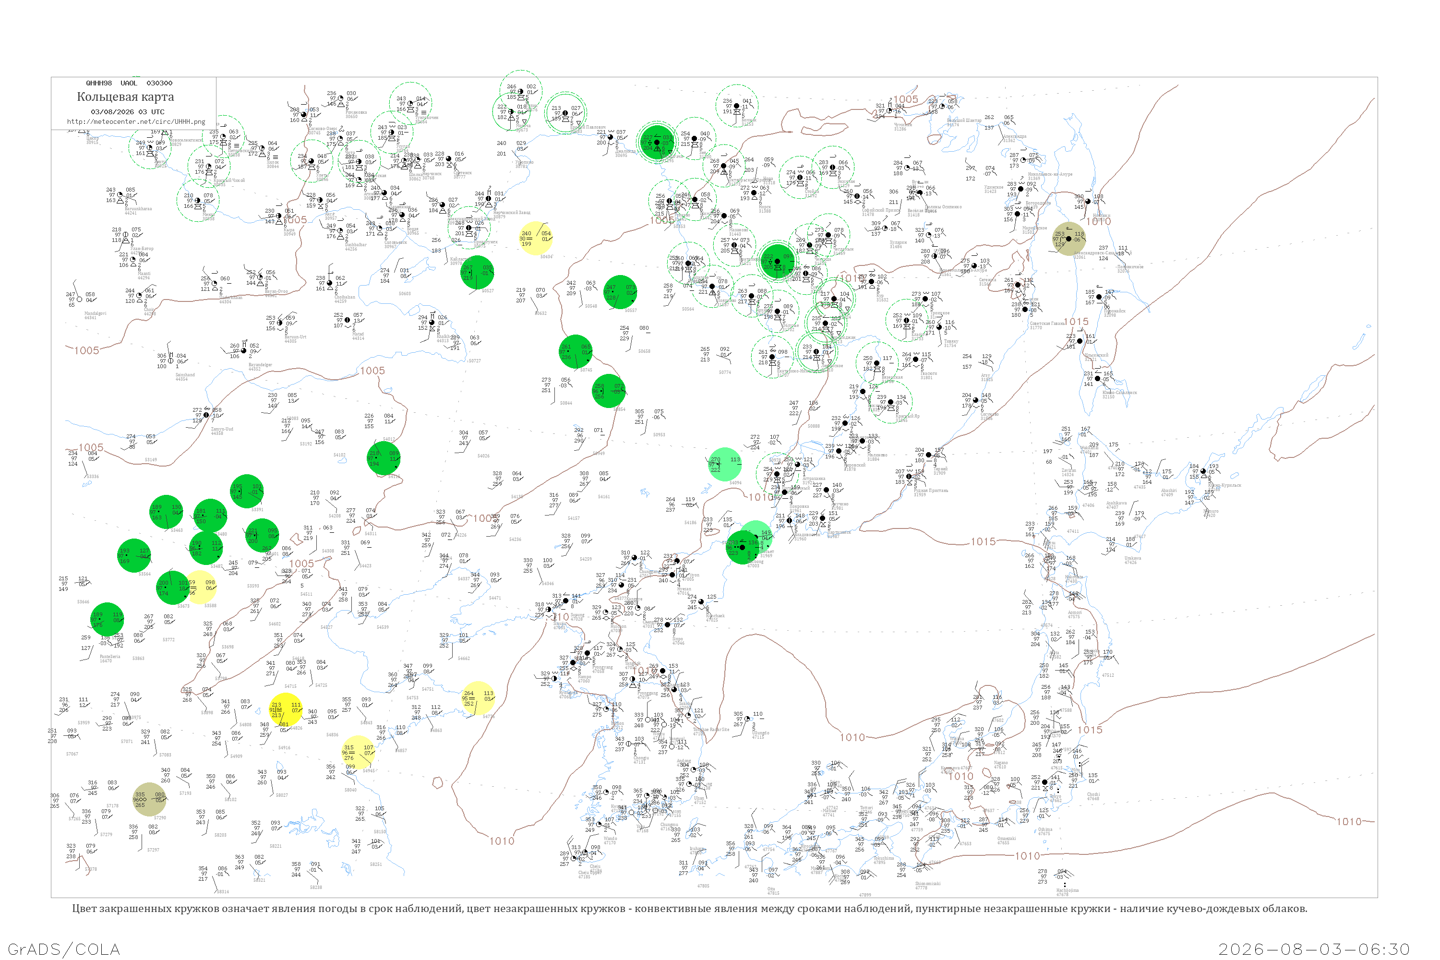Click the map title "Кольцевая карта"
1440x960 pixels.
click(x=125, y=97)
